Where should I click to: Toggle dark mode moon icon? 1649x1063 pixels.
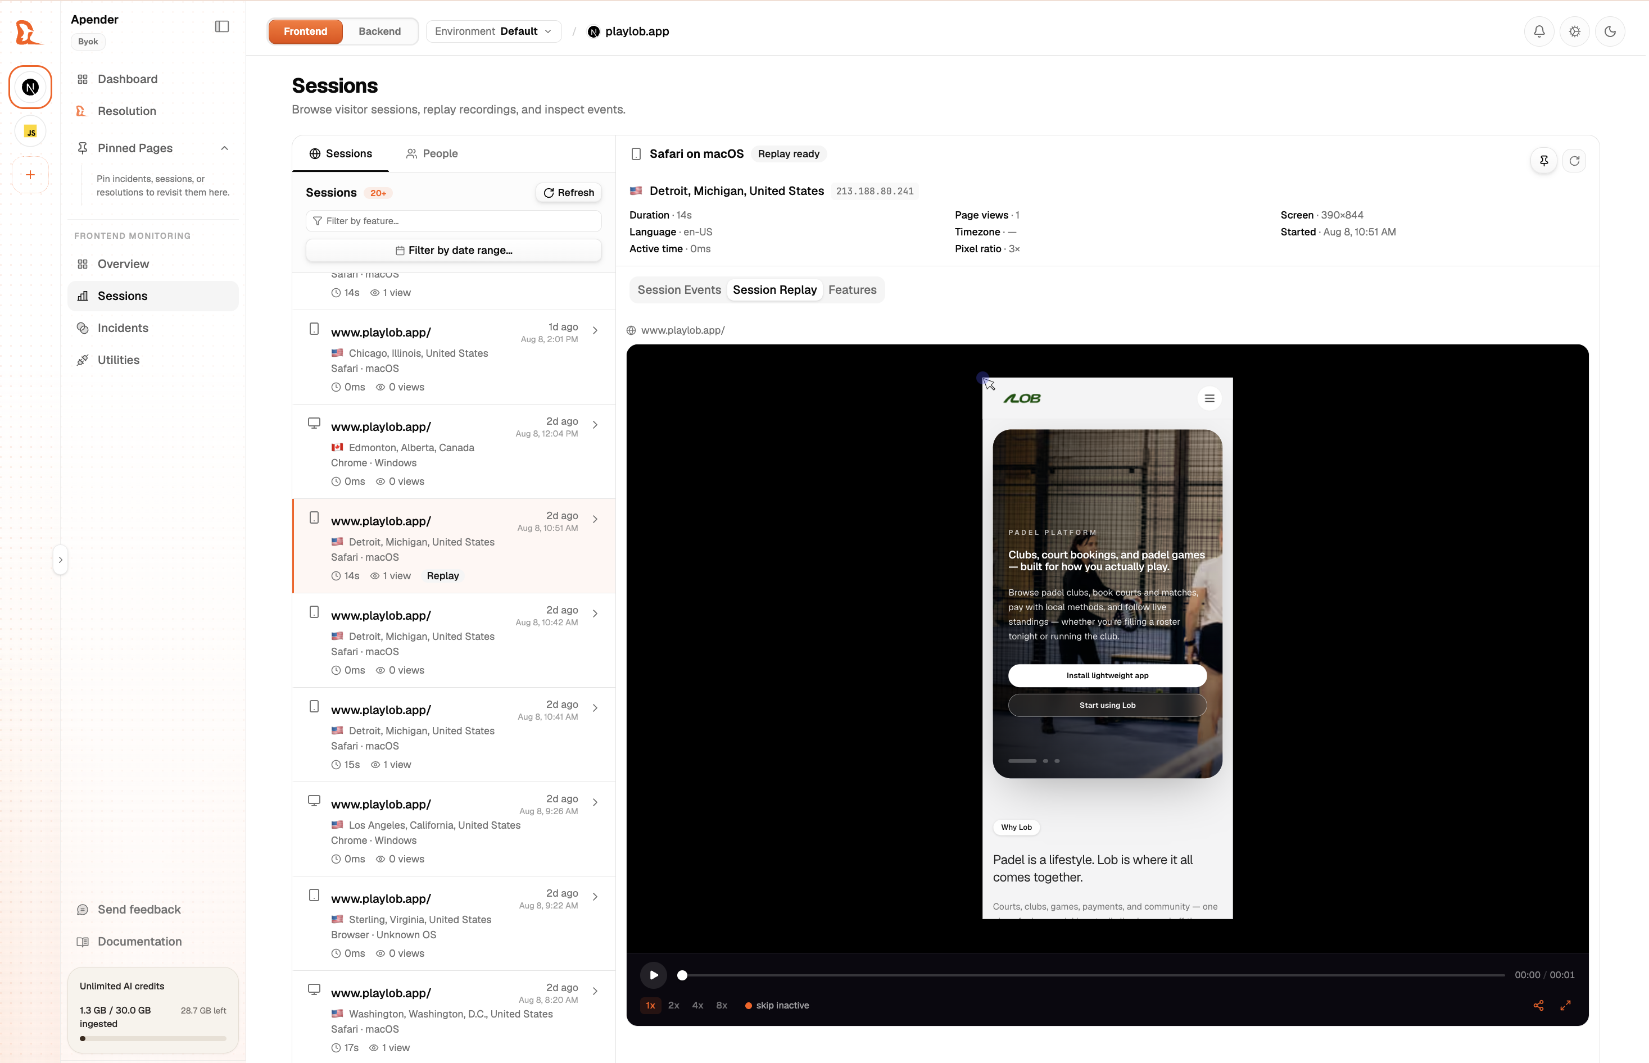click(x=1610, y=31)
